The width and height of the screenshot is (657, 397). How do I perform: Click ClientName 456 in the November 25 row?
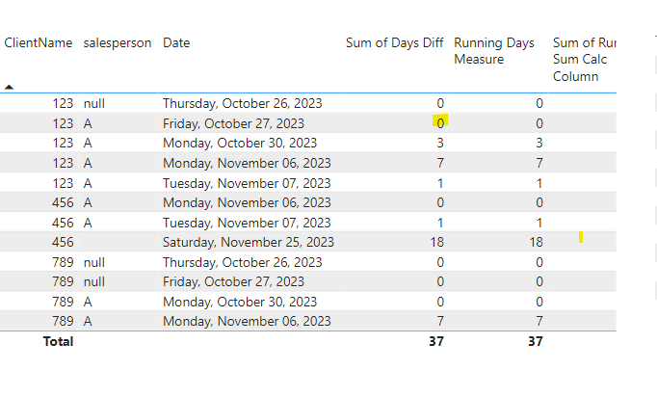[x=63, y=242]
